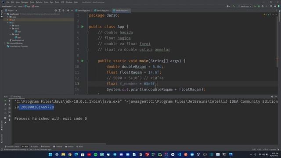This screenshot has height=158, width=281.
Task: Open the File menu
Action: pos(8,2)
